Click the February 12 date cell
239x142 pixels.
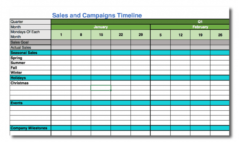[180, 35]
